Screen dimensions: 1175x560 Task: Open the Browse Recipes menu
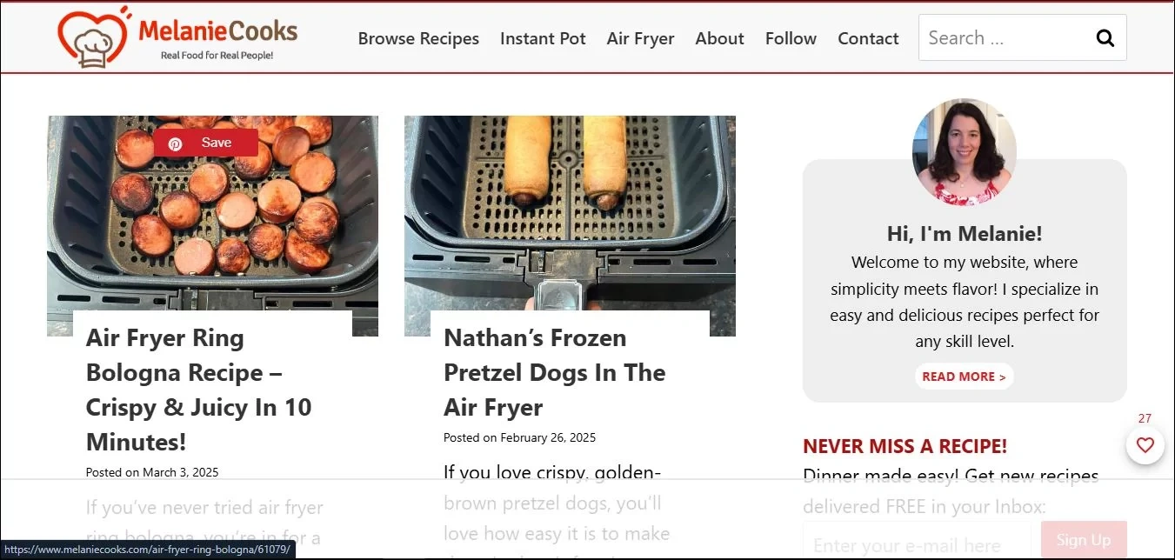pos(418,38)
